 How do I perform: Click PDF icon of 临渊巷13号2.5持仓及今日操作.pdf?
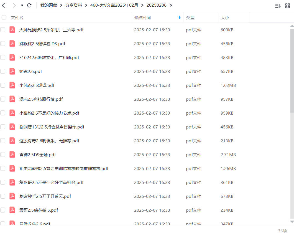(12, 127)
